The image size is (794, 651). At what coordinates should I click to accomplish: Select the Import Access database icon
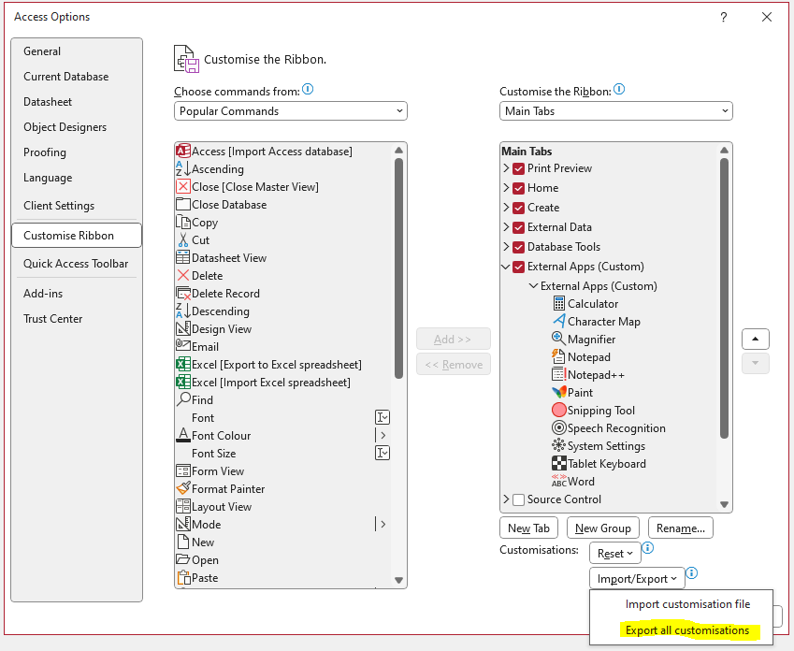pos(182,151)
